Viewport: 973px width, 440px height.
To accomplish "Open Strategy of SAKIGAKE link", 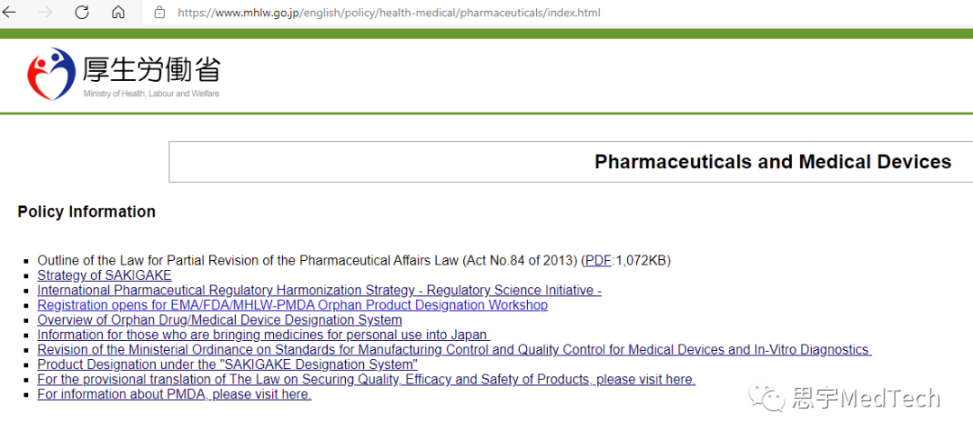I will pos(105,275).
